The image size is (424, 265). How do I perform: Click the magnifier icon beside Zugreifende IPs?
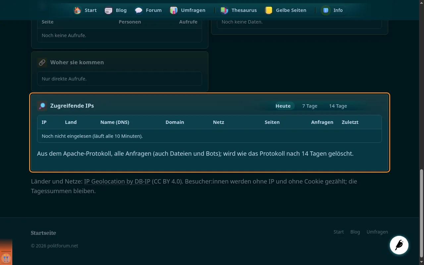[42, 106]
